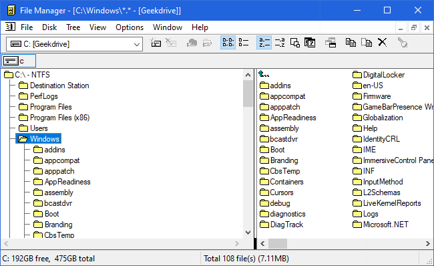The height and width of the screenshot is (266, 434).
Task: Click the Permissions key toolbar icon
Action: click(x=403, y=43)
